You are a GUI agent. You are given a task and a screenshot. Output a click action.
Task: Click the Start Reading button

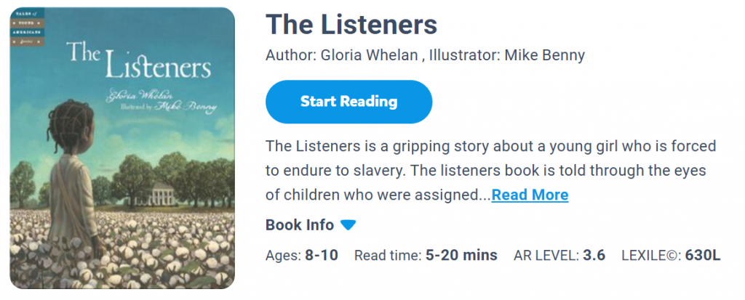click(348, 102)
